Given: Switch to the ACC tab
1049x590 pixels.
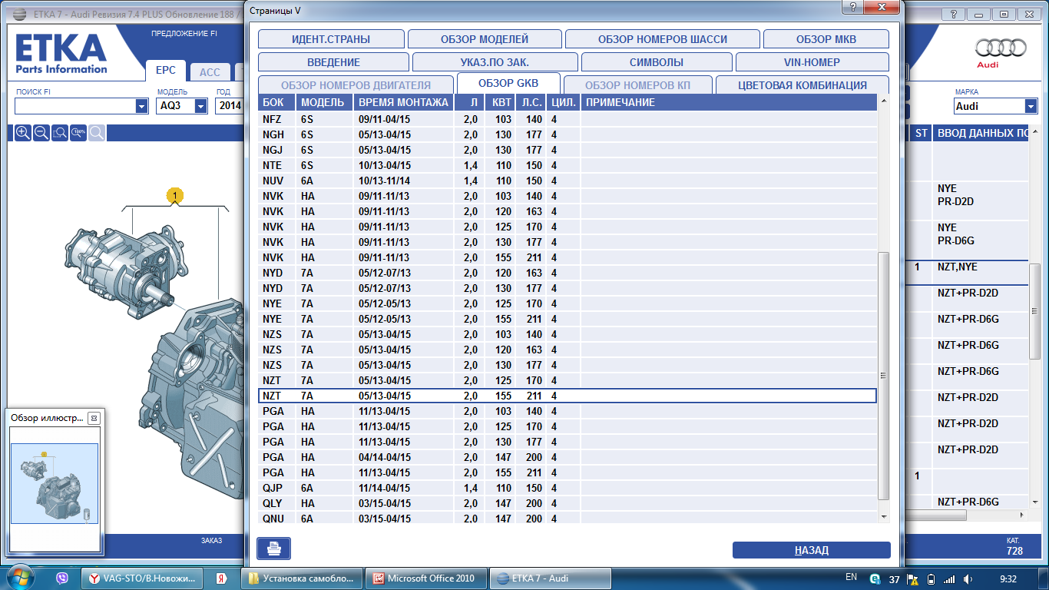Looking at the screenshot, I should (x=210, y=72).
